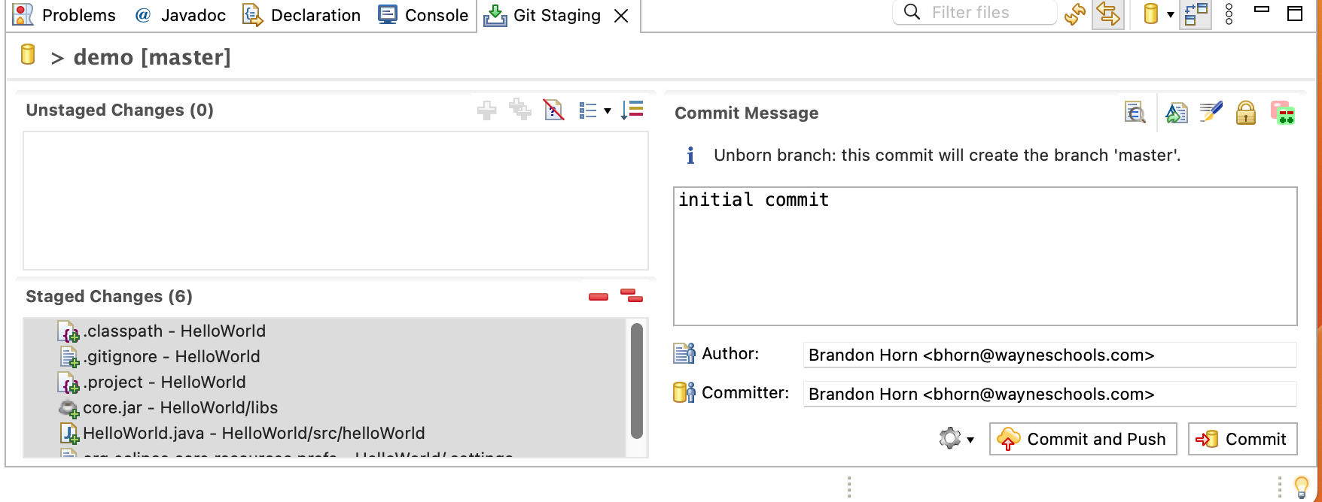This screenshot has height=502, width=1322.
Task: Switch to the Console tab
Action: point(424,15)
